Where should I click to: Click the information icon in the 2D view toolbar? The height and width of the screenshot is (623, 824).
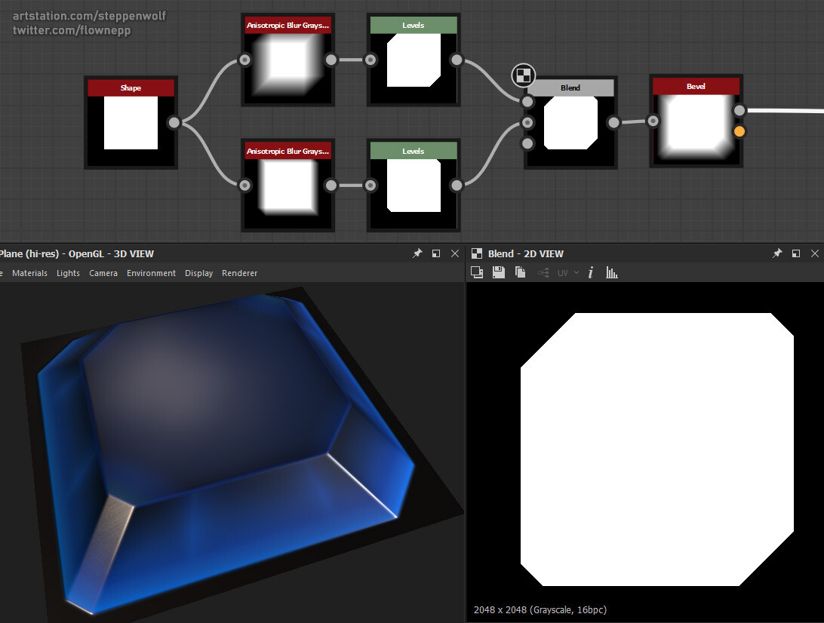tap(590, 272)
